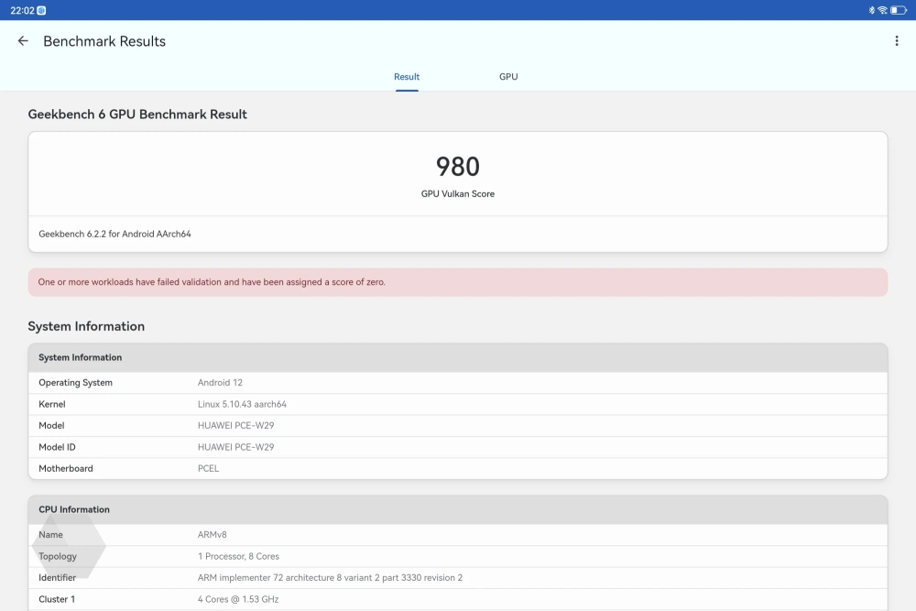Select the Identifier row for ARM implementer

457,578
